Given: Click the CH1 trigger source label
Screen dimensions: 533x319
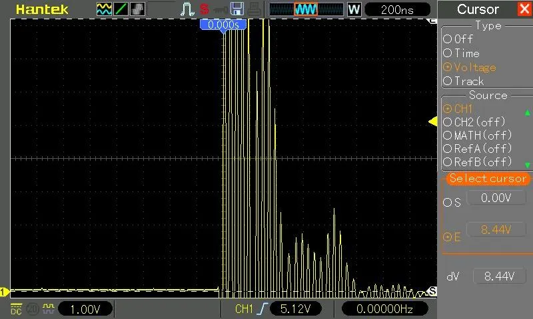Looking at the screenshot, I should click(244, 309).
